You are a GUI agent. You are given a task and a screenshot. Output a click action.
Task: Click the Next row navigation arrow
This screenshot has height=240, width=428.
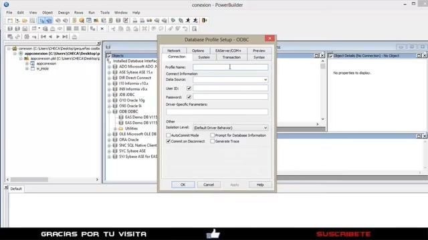coord(58,37)
